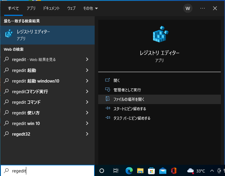Expand regedit 起動 windows10 arrow
225x176 pixels.
tap(87, 81)
